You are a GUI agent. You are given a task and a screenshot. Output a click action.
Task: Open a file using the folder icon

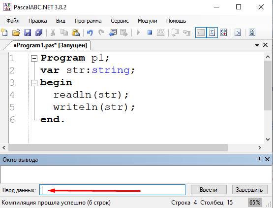point(16,33)
